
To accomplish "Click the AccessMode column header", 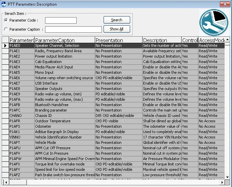I will (x=211, y=40).
